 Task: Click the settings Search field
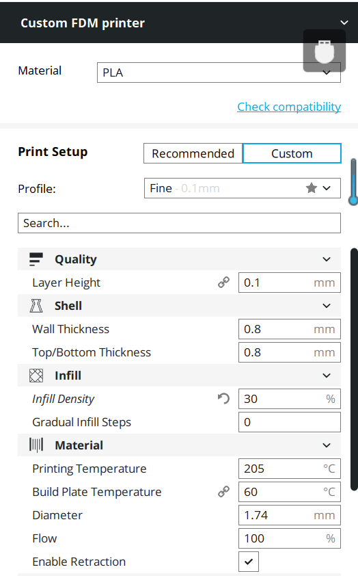tap(180, 223)
